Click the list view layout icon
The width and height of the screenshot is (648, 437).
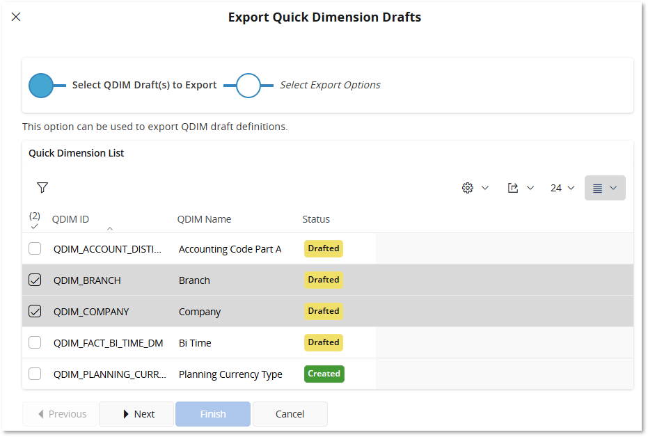[598, 189]
